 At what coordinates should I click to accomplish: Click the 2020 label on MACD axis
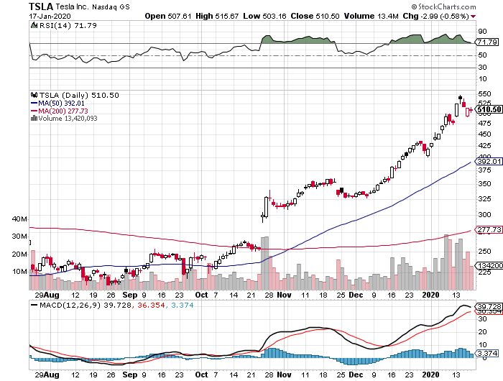coord(430,375)
